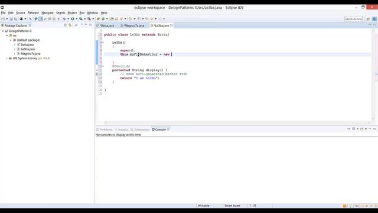This screenshot has width=378, height=213.
Task: Switch to the Magroo7a.java editor tab
Action: [132, 25]
